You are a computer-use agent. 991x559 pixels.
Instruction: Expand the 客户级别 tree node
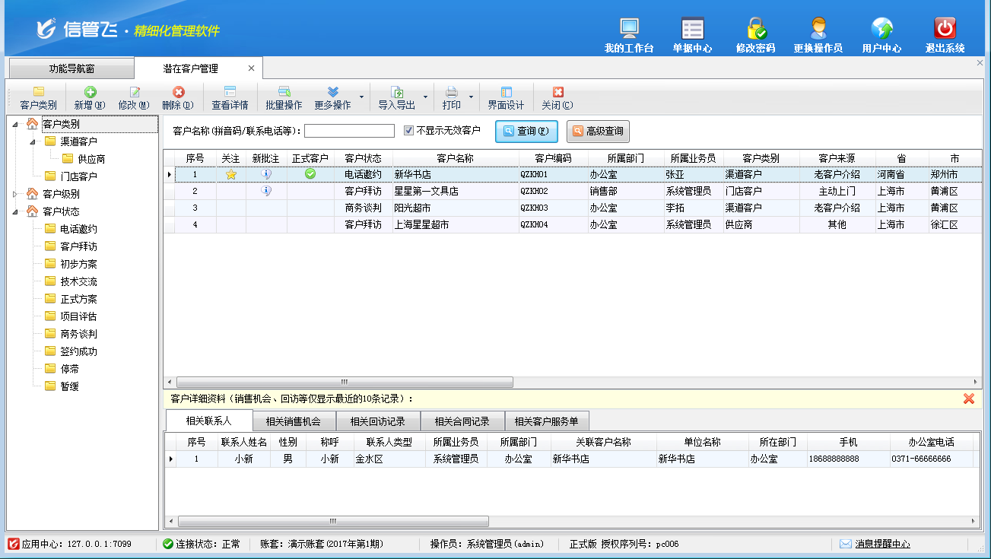coord(16,194)
